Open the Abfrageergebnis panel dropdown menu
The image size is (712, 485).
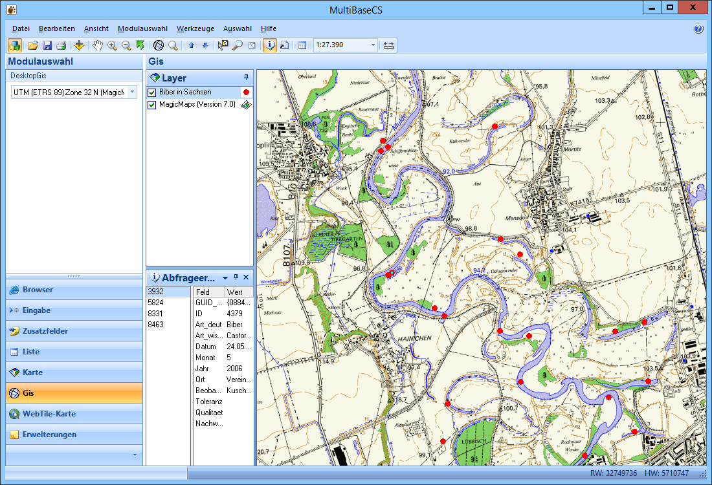click(225, 277)
